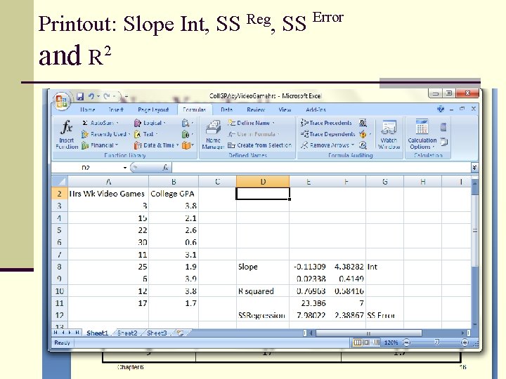506x379 pixels.
Task: Open the Add-Ins ribbon tab
Action: pyautogui.click(x=316, y=109)
